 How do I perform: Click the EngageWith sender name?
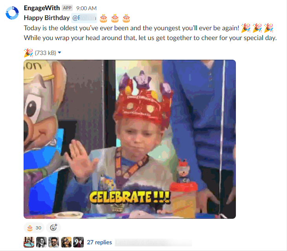point(42,8)
